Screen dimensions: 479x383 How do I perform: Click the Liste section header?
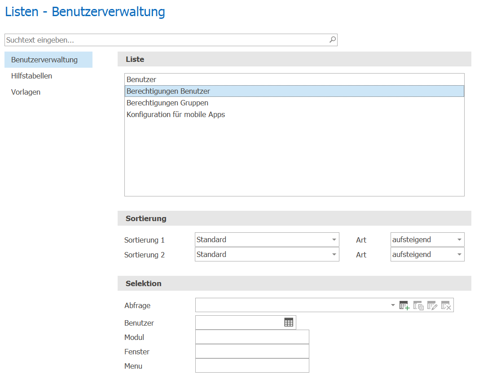[294, 59]
